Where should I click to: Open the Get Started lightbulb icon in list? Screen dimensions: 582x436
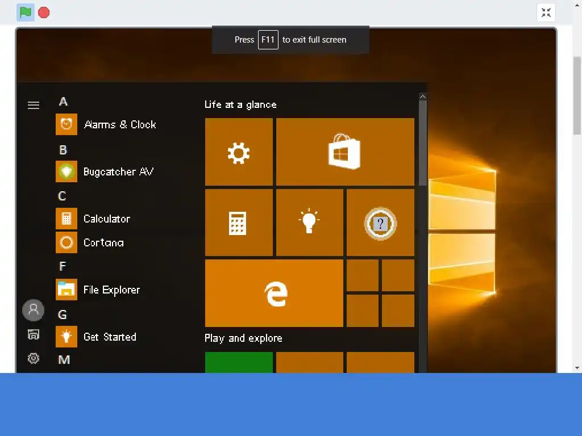(x=66, y=337)
